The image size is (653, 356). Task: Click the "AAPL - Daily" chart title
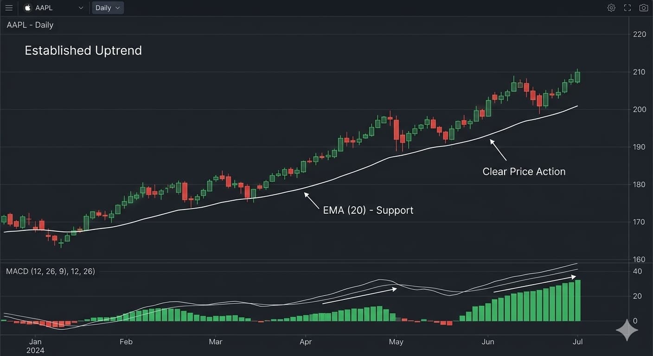tap(30, 25)
